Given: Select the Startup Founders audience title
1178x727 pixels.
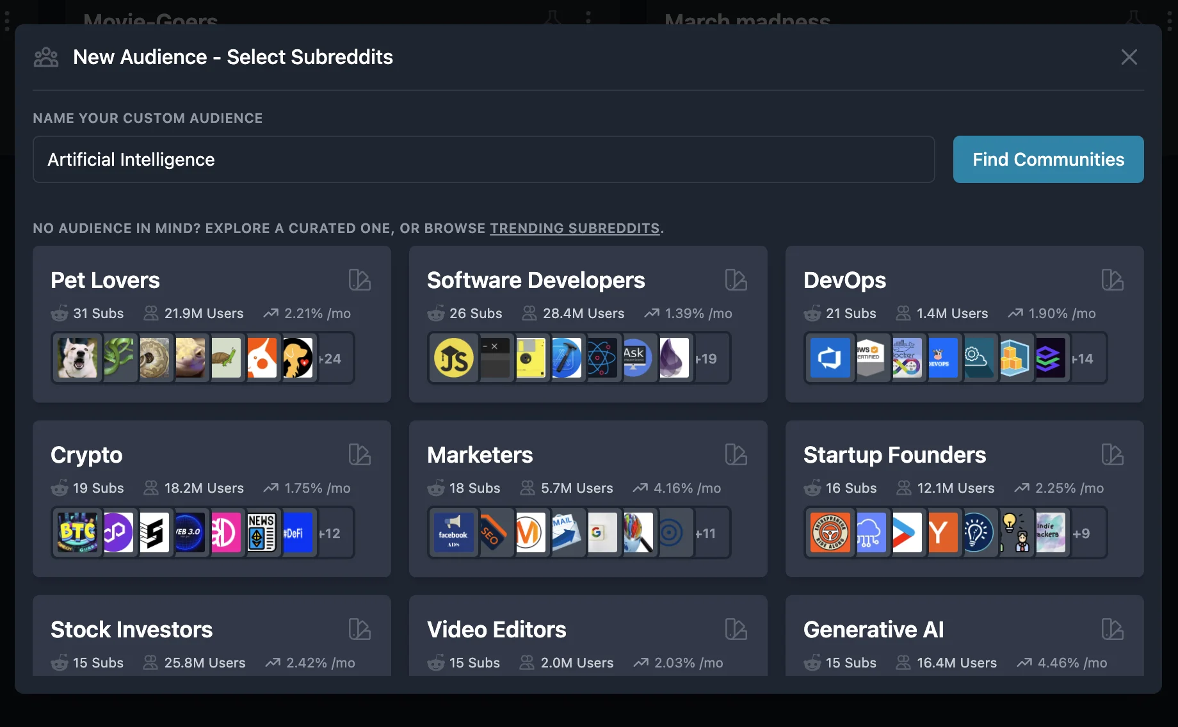Looking at the screenshot, I should tap(894, 455).
